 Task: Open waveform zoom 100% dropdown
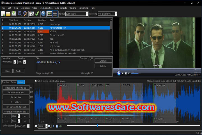point(46,126)
